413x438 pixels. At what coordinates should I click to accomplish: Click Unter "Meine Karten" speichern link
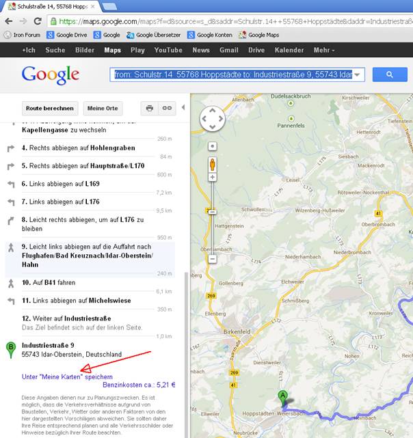[67, 377]
